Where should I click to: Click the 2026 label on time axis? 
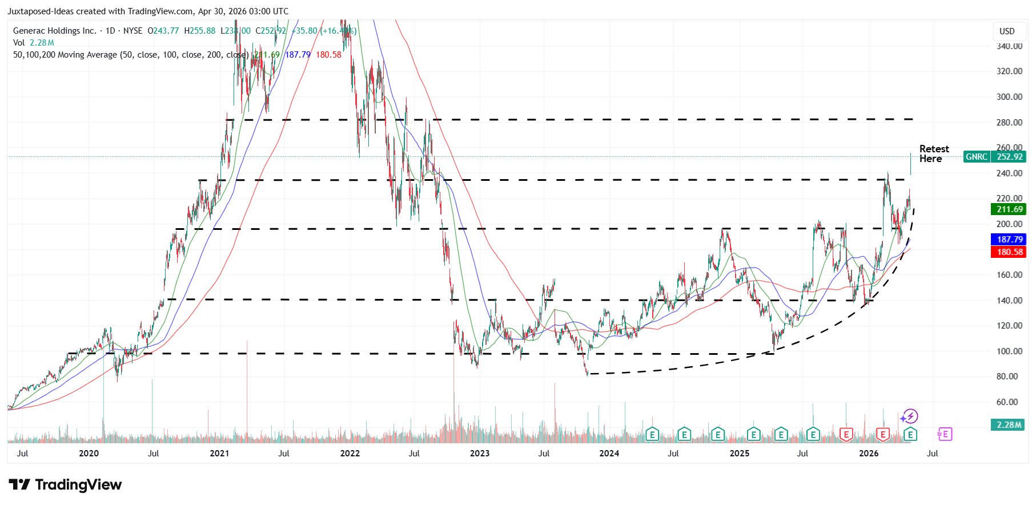tap(869, 454)
